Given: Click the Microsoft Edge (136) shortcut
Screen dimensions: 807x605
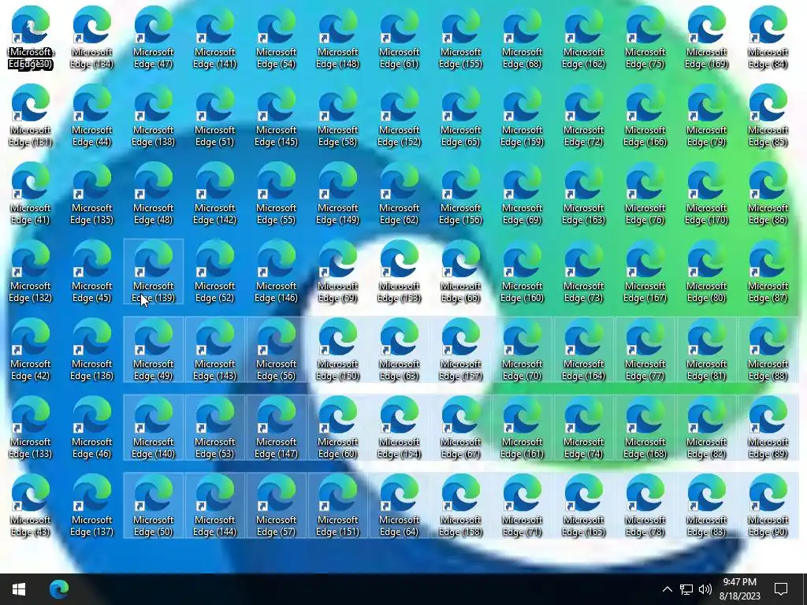Looking at the screenshot, I should click(91, 349).
